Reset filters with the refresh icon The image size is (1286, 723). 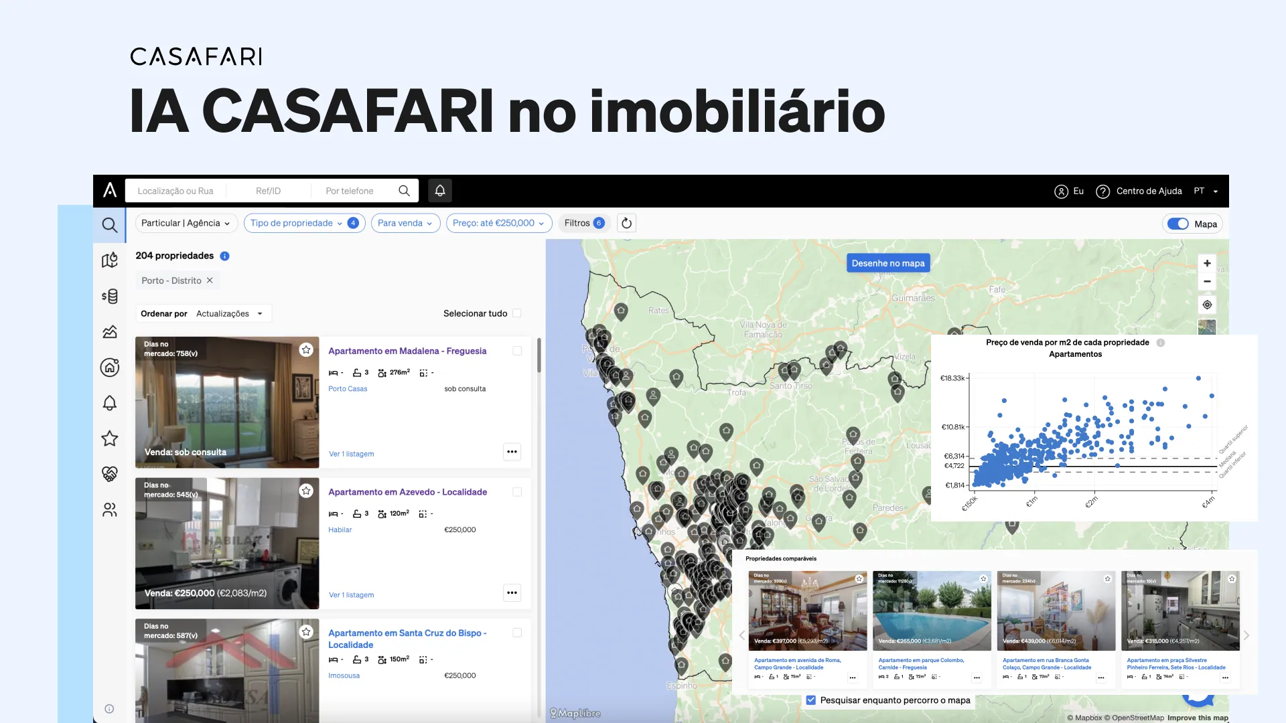pos(626,224)
